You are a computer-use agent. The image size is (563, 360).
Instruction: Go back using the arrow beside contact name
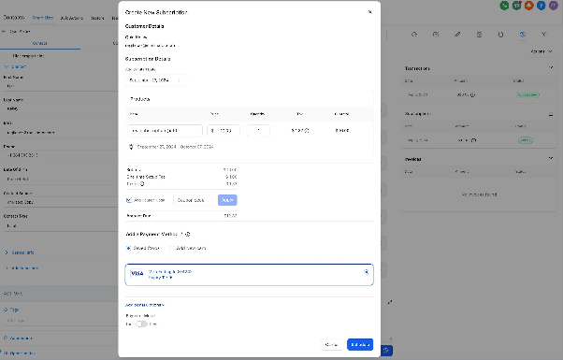pos(4,32)
